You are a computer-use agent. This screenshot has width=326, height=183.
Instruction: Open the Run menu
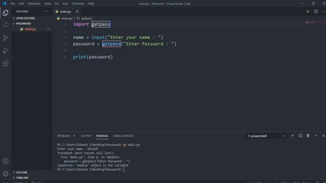pyautogui.click(x=65, y=4)
